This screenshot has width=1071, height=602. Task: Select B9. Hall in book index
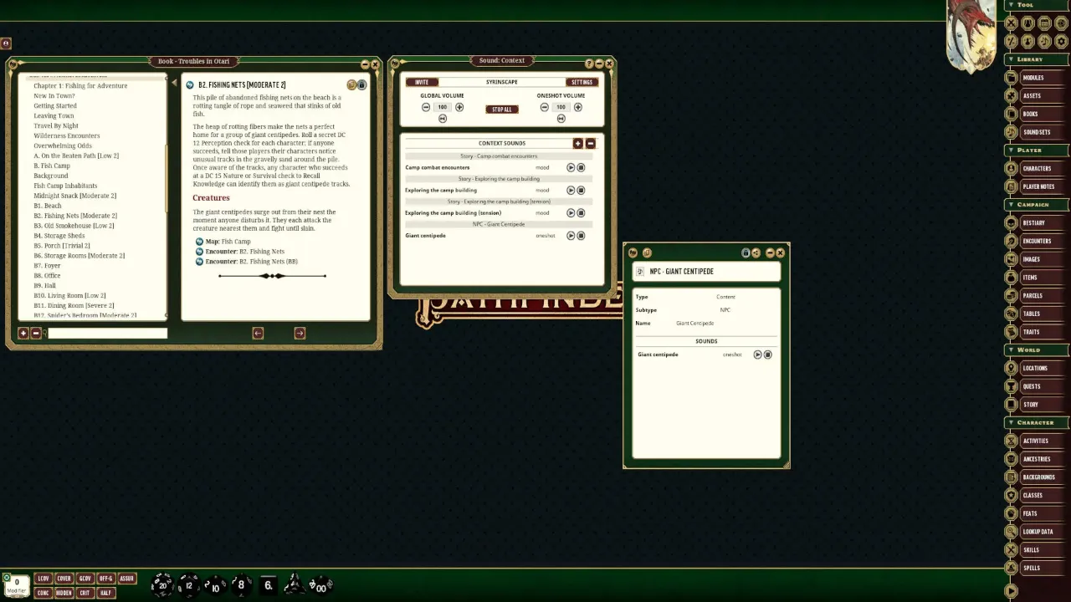tap(45, 286)
